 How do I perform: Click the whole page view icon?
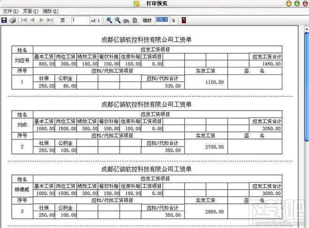click(135, 21)
